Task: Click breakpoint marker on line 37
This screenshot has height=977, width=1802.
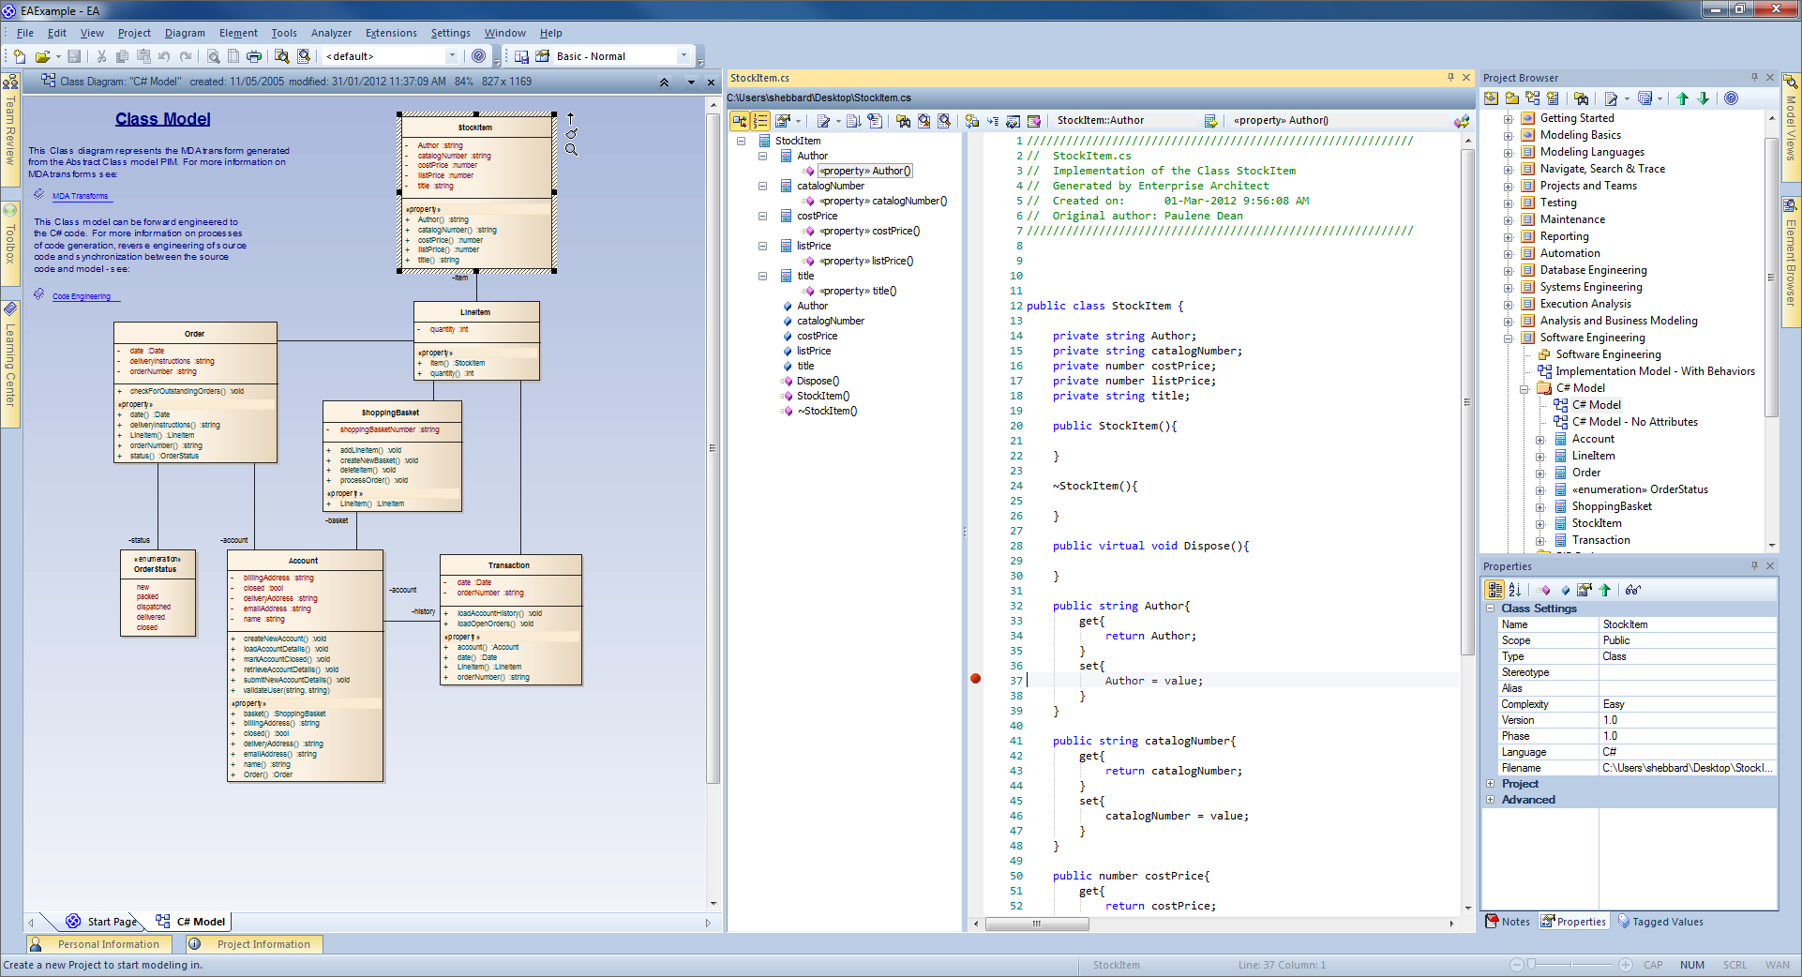Action: [975, 679]
